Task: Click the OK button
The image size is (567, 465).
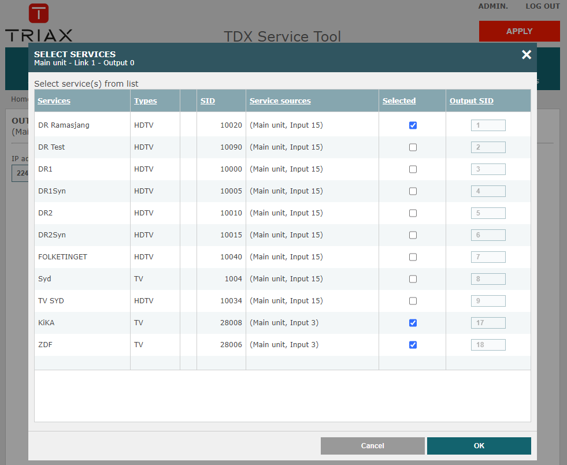Action: point(479,446)
